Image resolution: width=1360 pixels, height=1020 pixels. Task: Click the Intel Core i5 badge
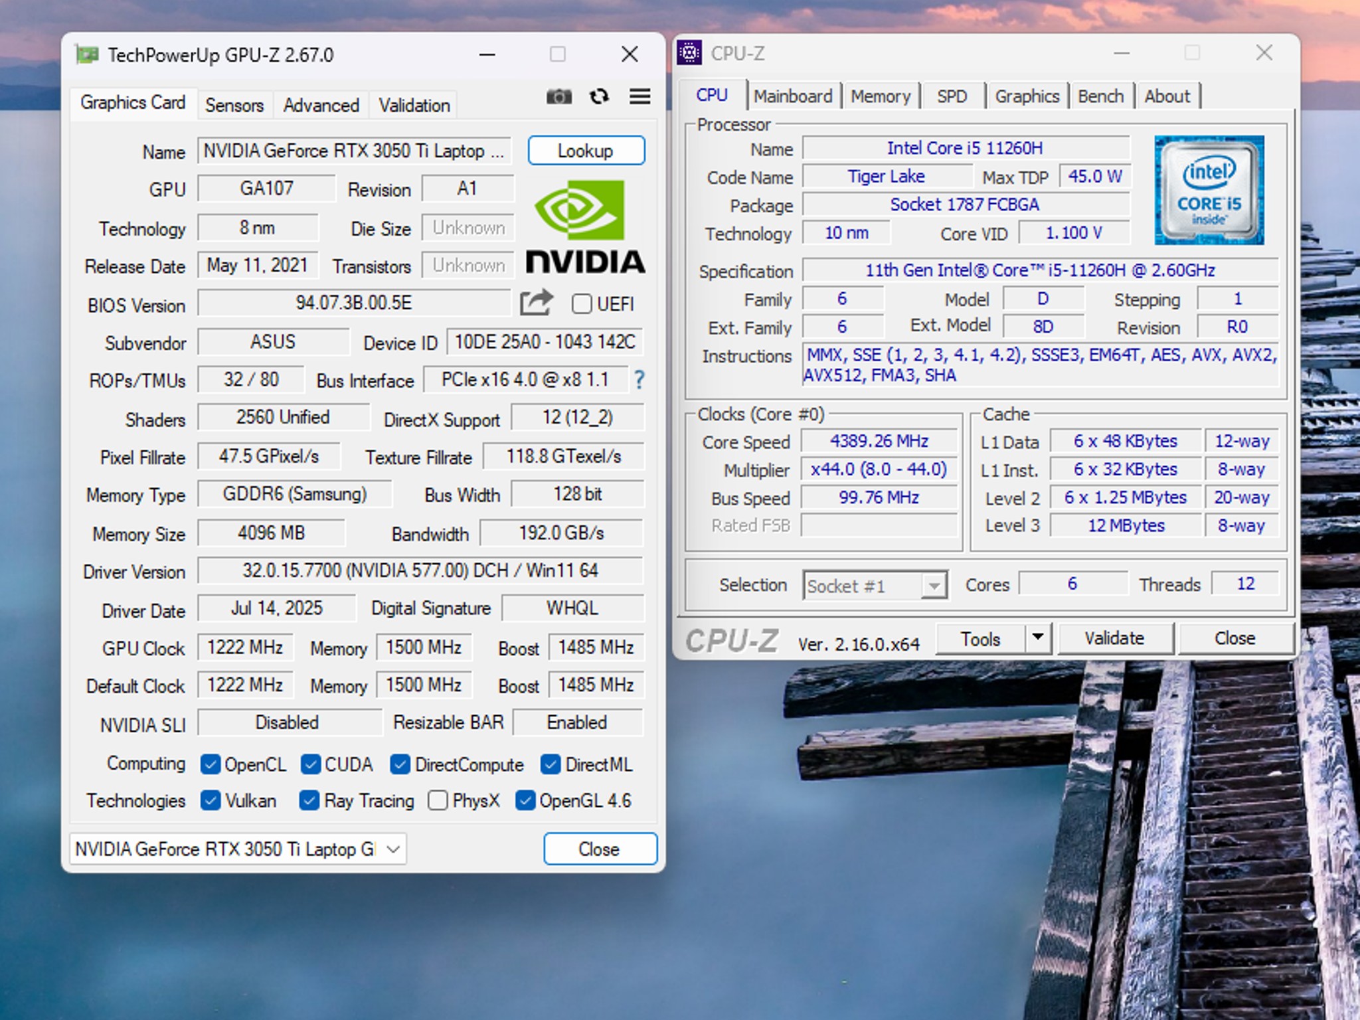(x=1209, y=191)
